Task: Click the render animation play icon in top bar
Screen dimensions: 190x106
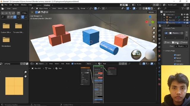Action: (x=121, y=5)
